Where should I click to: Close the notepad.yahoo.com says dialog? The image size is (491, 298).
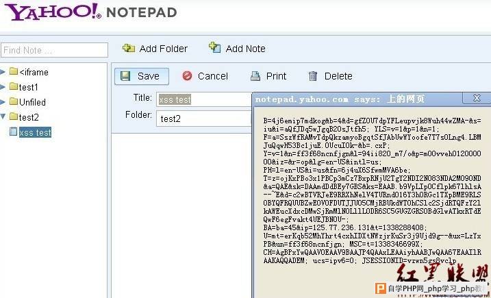tap(477, 98)
